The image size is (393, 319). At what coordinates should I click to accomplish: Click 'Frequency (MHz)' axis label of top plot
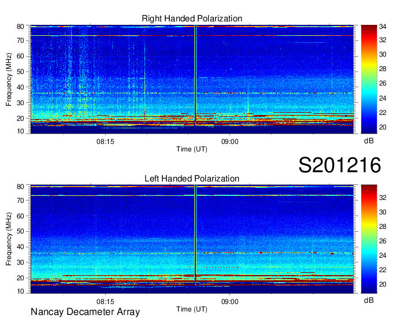click(9, 79)
